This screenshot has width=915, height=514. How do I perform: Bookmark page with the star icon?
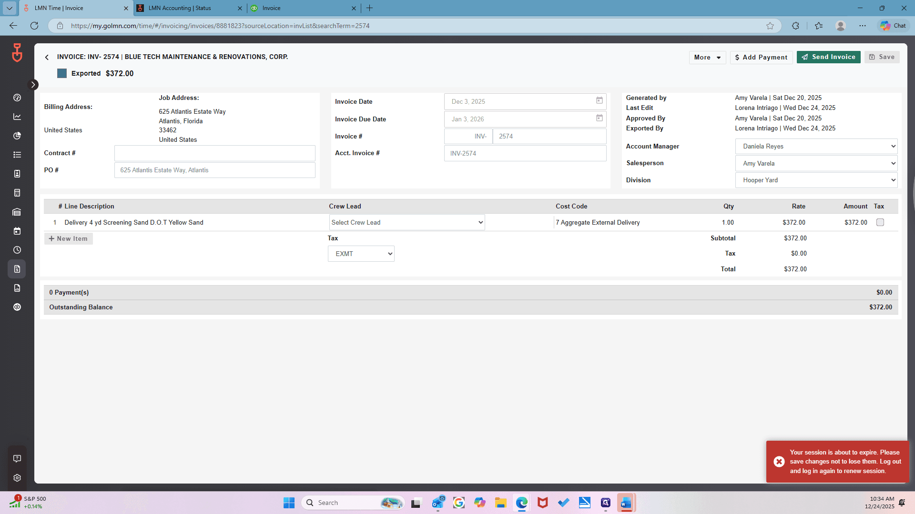pos(770,26)
